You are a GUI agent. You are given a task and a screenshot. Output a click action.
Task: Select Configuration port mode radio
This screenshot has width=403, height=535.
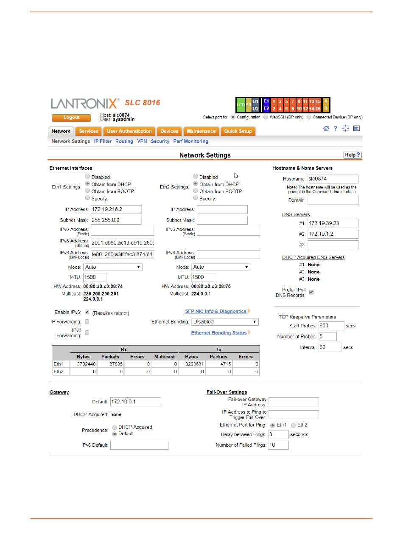(x=233, y=117)
